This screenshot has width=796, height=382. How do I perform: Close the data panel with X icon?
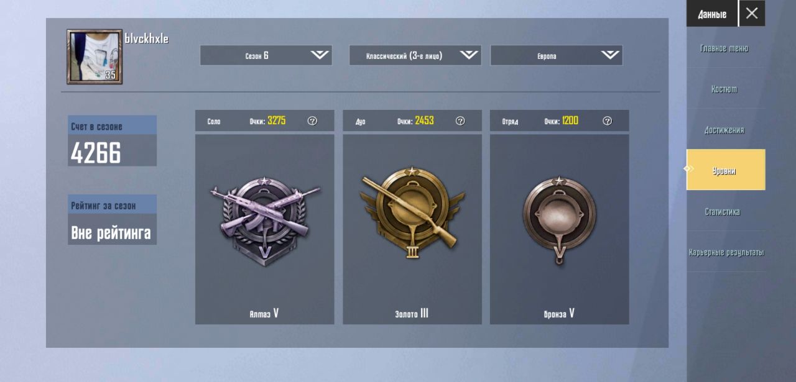click(752, 13)
